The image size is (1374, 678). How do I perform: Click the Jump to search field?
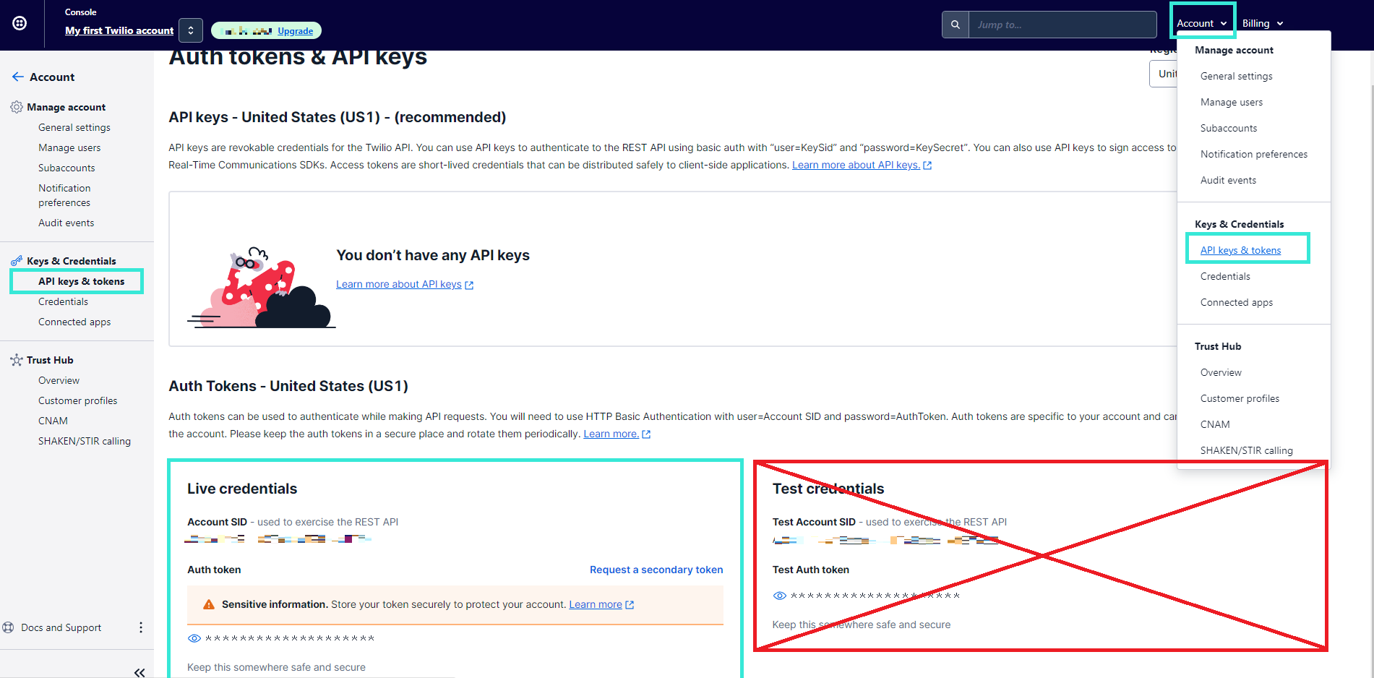(x=1062, y=25)
